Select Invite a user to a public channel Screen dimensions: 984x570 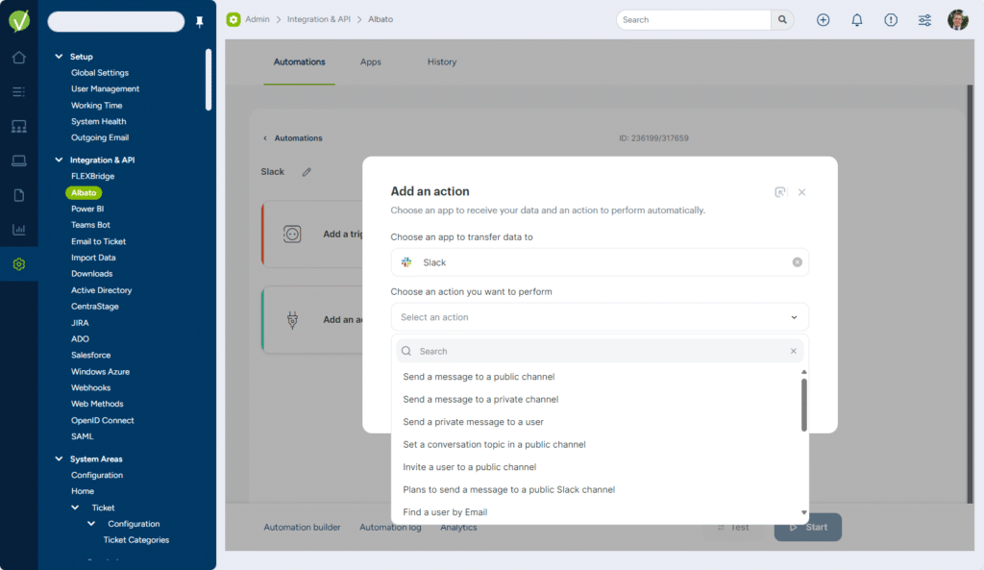coord(469,467)
